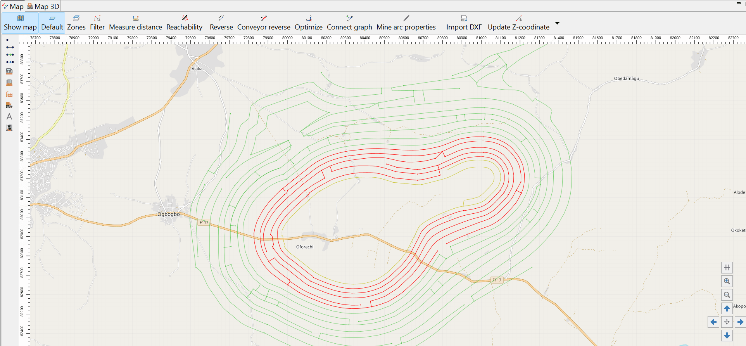Select the Import DXF tool

(464, 23)
